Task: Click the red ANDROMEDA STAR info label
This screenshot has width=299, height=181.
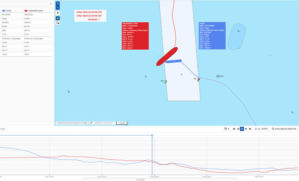Action: (135, 36)
